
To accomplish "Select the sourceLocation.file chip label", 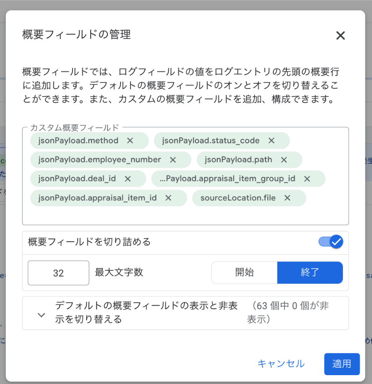I will pos(238,198).
